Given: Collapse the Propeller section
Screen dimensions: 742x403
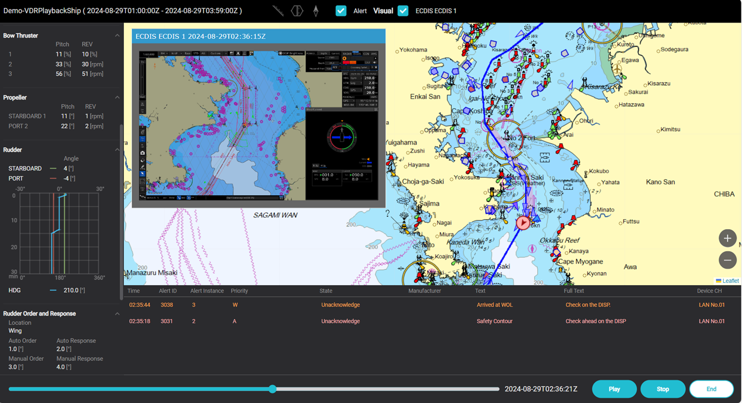Looking at the screenshot, I should point(116,97).
